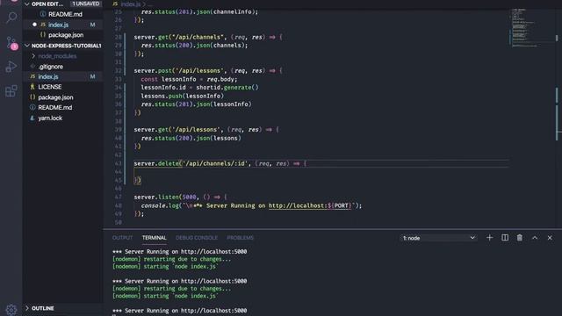
Task: Create a new terminal with plus icon
Action: pyautogui.click(x=489, y=238)
